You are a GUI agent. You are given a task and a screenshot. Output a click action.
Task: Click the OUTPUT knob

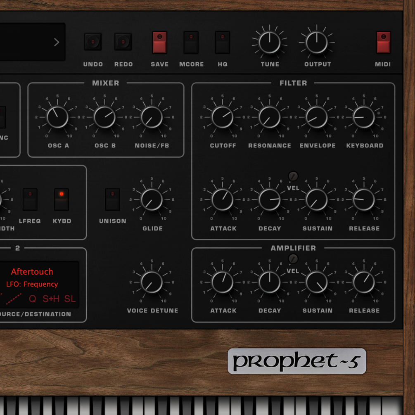click(x=317, y=43)
